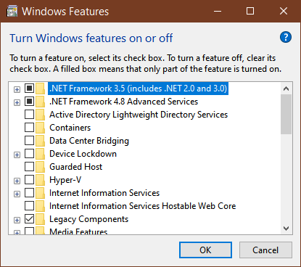Turn on the Hyper-V checkbox
This screenshot has height=267, width=301.
click(x=29, y=180)
